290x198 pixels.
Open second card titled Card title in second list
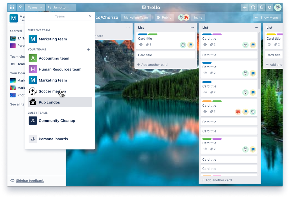[x=165, y=55]
